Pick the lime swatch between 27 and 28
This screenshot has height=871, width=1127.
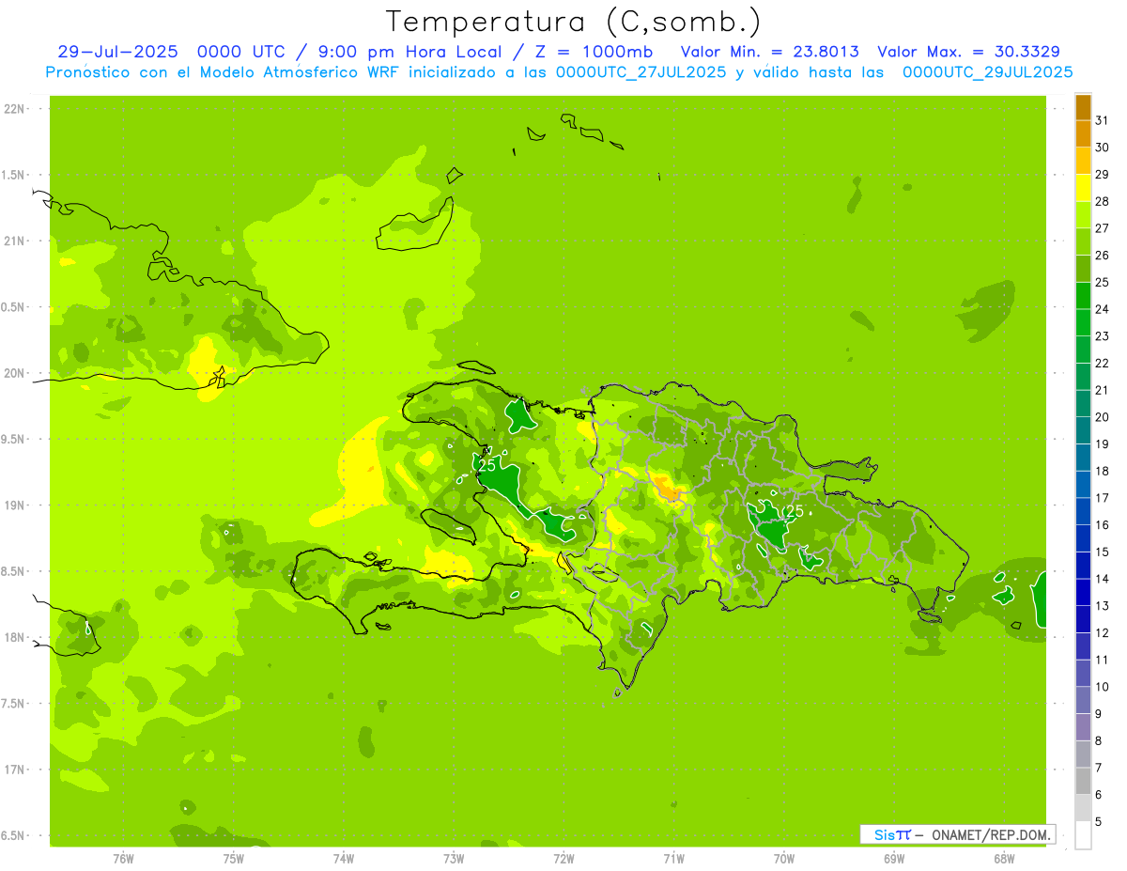click(x=1083, y=214)
